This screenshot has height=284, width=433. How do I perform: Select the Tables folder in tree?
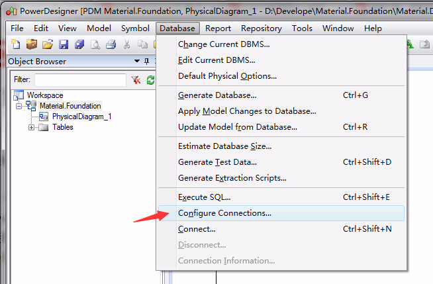click(63, 127)
